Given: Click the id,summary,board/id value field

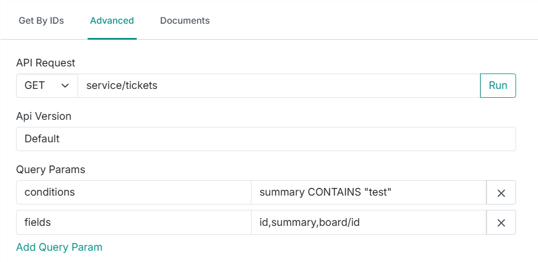Looking at the screenshot, I should tap(368, 222).
